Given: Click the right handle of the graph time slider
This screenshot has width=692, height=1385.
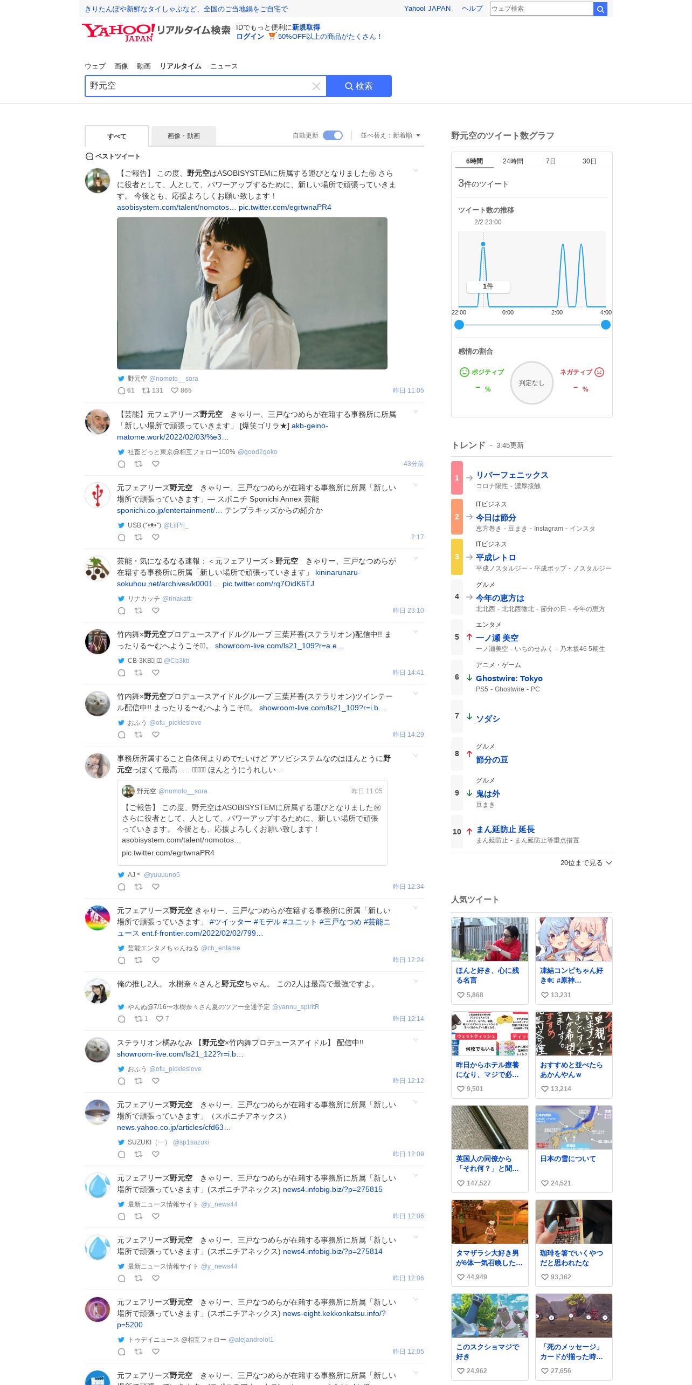Looking at the screenshot, I should click(606, 325).
